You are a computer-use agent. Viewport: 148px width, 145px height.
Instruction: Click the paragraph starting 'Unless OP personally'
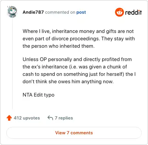(79, 70)
